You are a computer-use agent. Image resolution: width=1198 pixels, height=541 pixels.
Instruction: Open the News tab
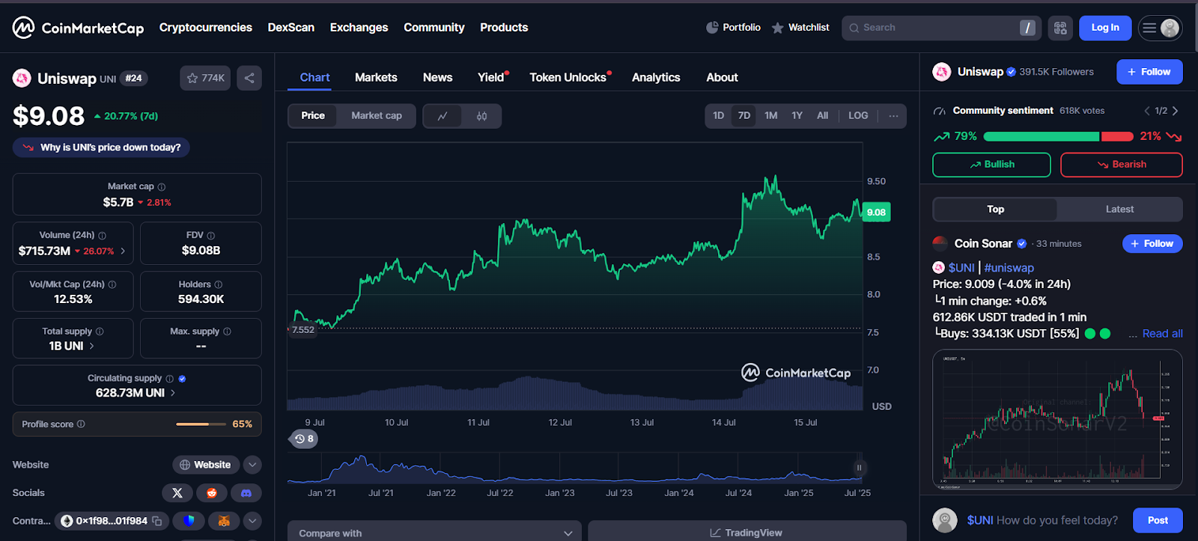pyautogui.click(x=437, y=78)
